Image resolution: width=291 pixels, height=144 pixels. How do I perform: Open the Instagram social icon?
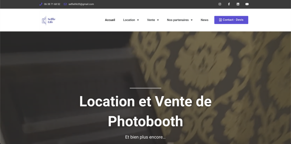coord(220,4)
